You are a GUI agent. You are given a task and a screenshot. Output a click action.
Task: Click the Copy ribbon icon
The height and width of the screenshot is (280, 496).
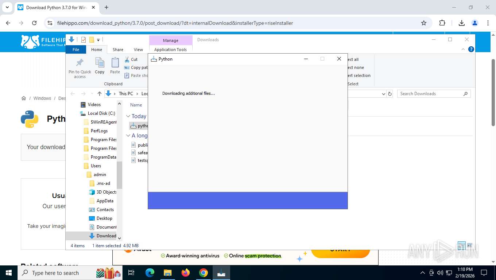click(x=100, y=63)
